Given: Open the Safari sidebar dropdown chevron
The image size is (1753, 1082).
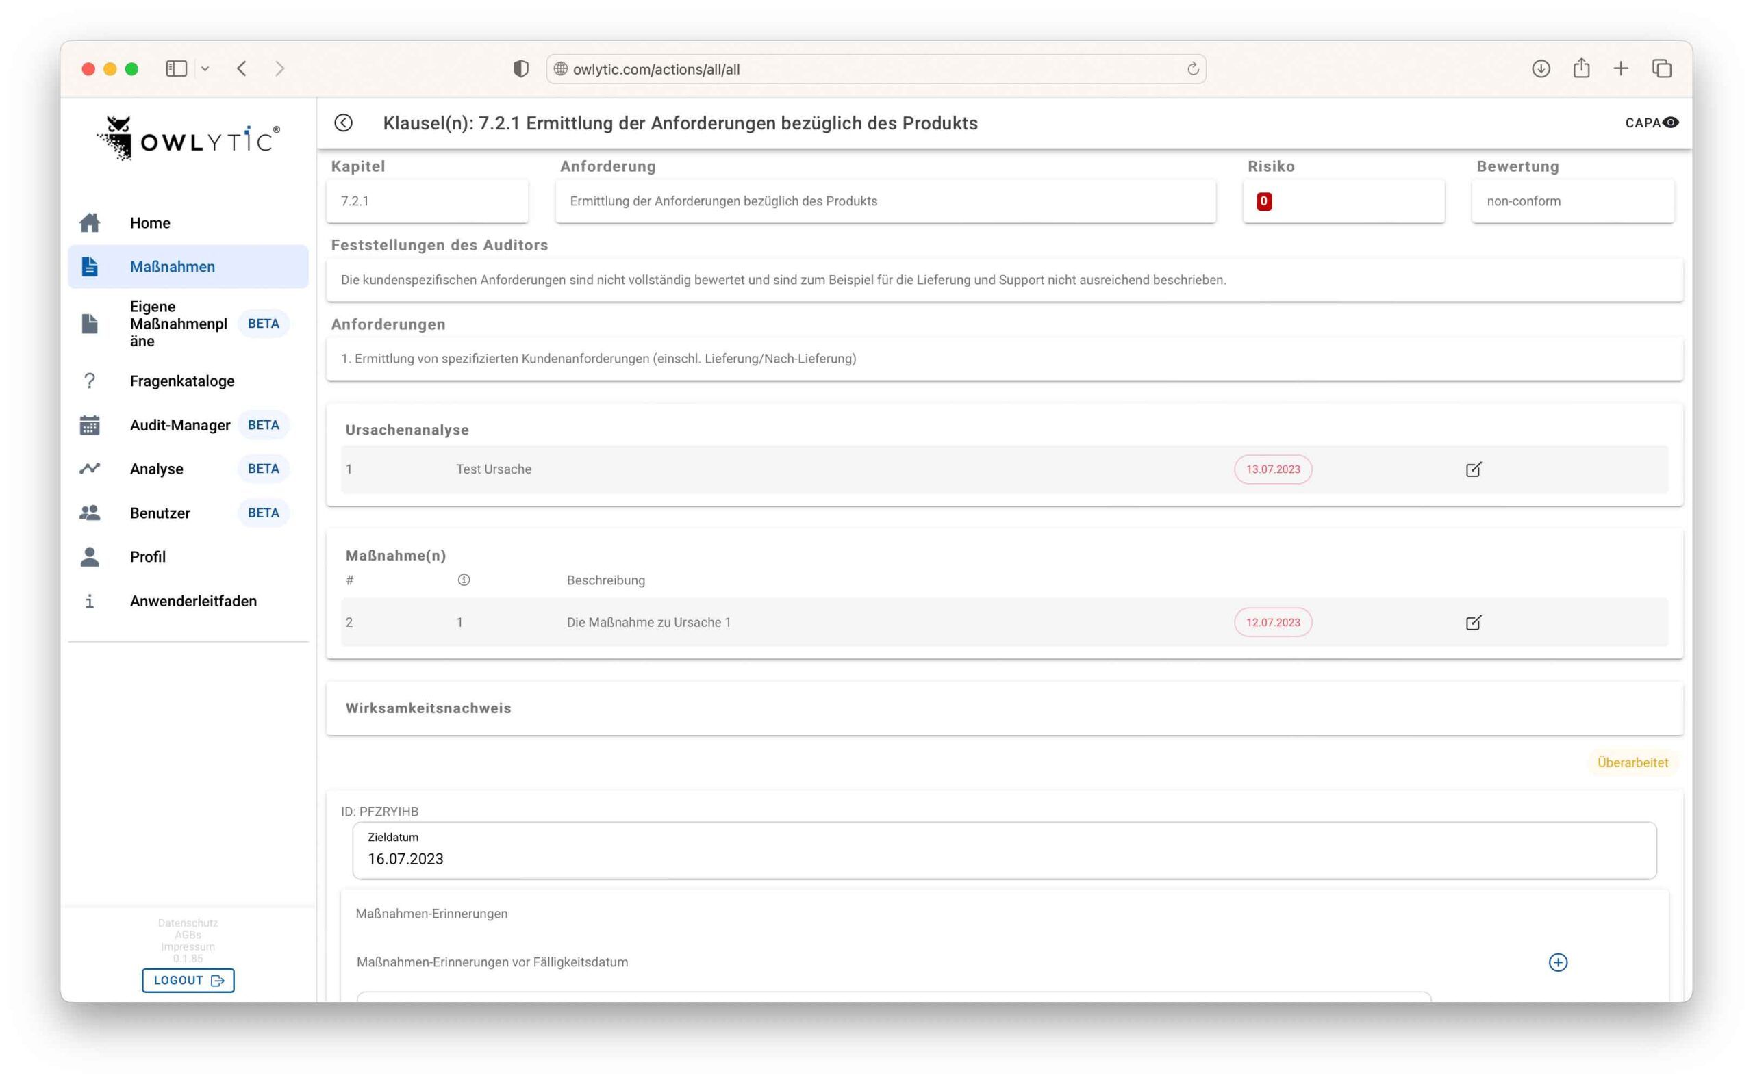Looking at the screenshot, I should coord(205,68).
